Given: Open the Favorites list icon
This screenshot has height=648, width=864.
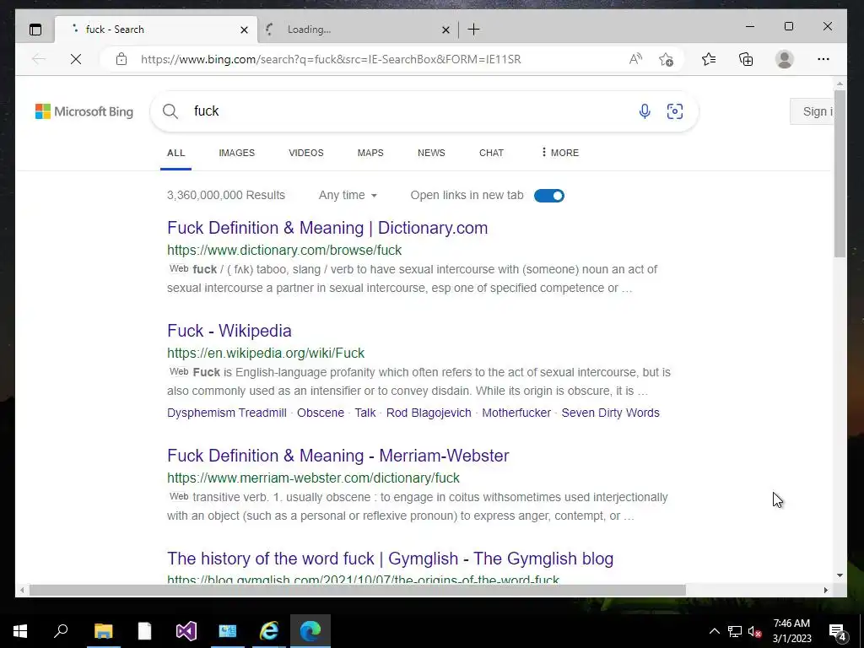Looking at the screenshot, I should [x=709, y=59].
